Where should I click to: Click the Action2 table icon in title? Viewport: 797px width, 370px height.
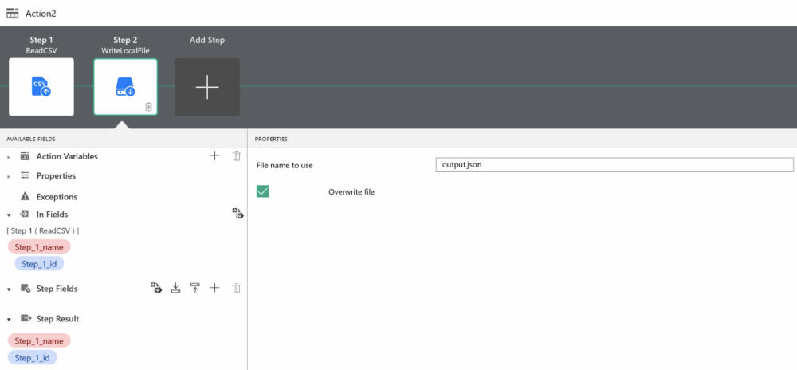pyautogui.click(x=12, y=13)
